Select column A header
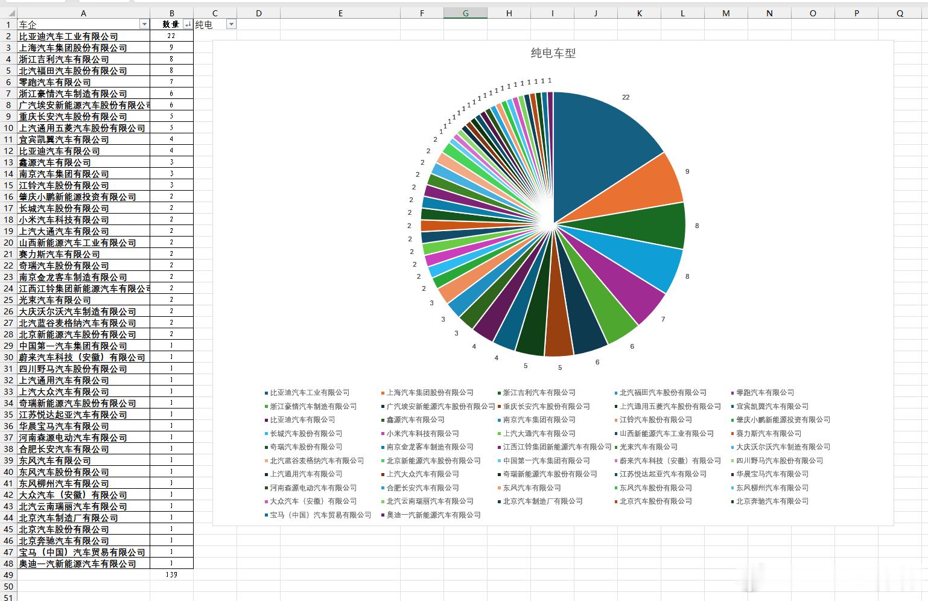Image resolution: width=928 pixels, height=601 pixels. click(x=83, y=13)
